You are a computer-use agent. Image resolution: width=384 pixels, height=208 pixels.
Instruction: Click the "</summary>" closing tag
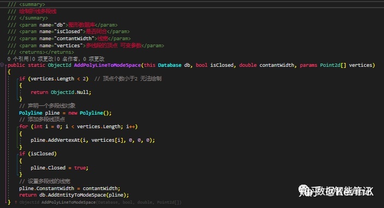[34, 18]
